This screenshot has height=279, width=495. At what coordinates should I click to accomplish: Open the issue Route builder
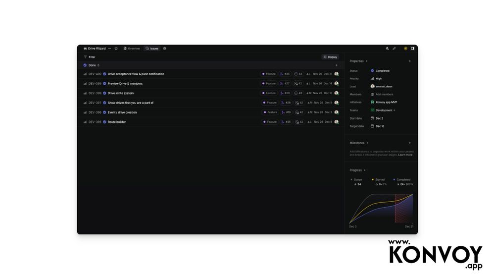pyautogui.click(x=116, y=122)
